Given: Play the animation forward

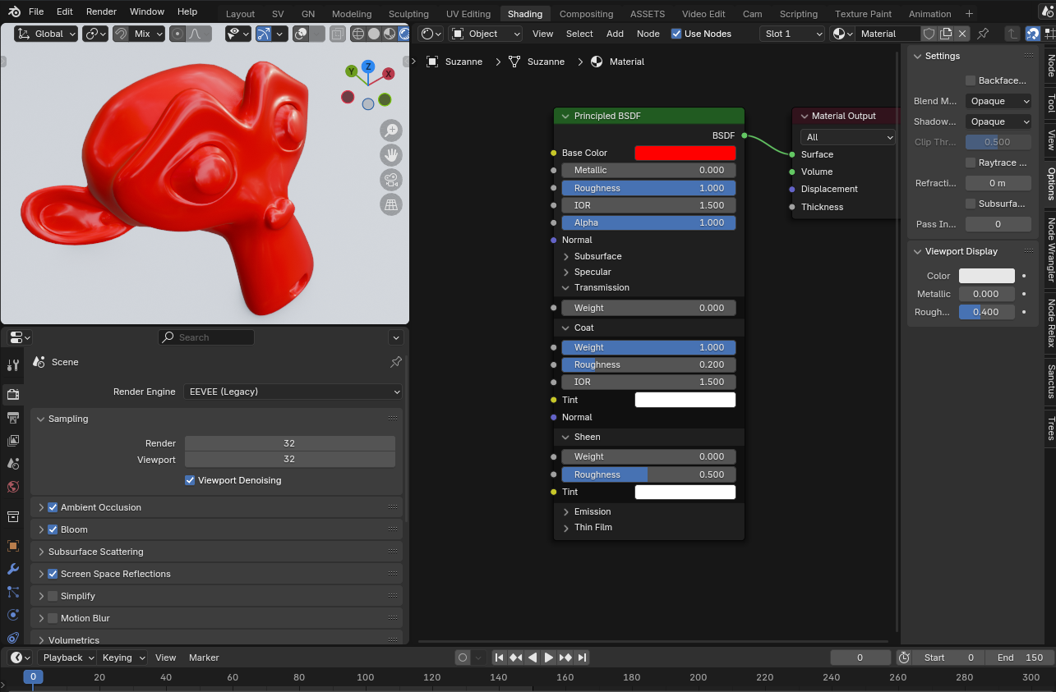Looking at the screenshot, I should [x=549, y=658].
